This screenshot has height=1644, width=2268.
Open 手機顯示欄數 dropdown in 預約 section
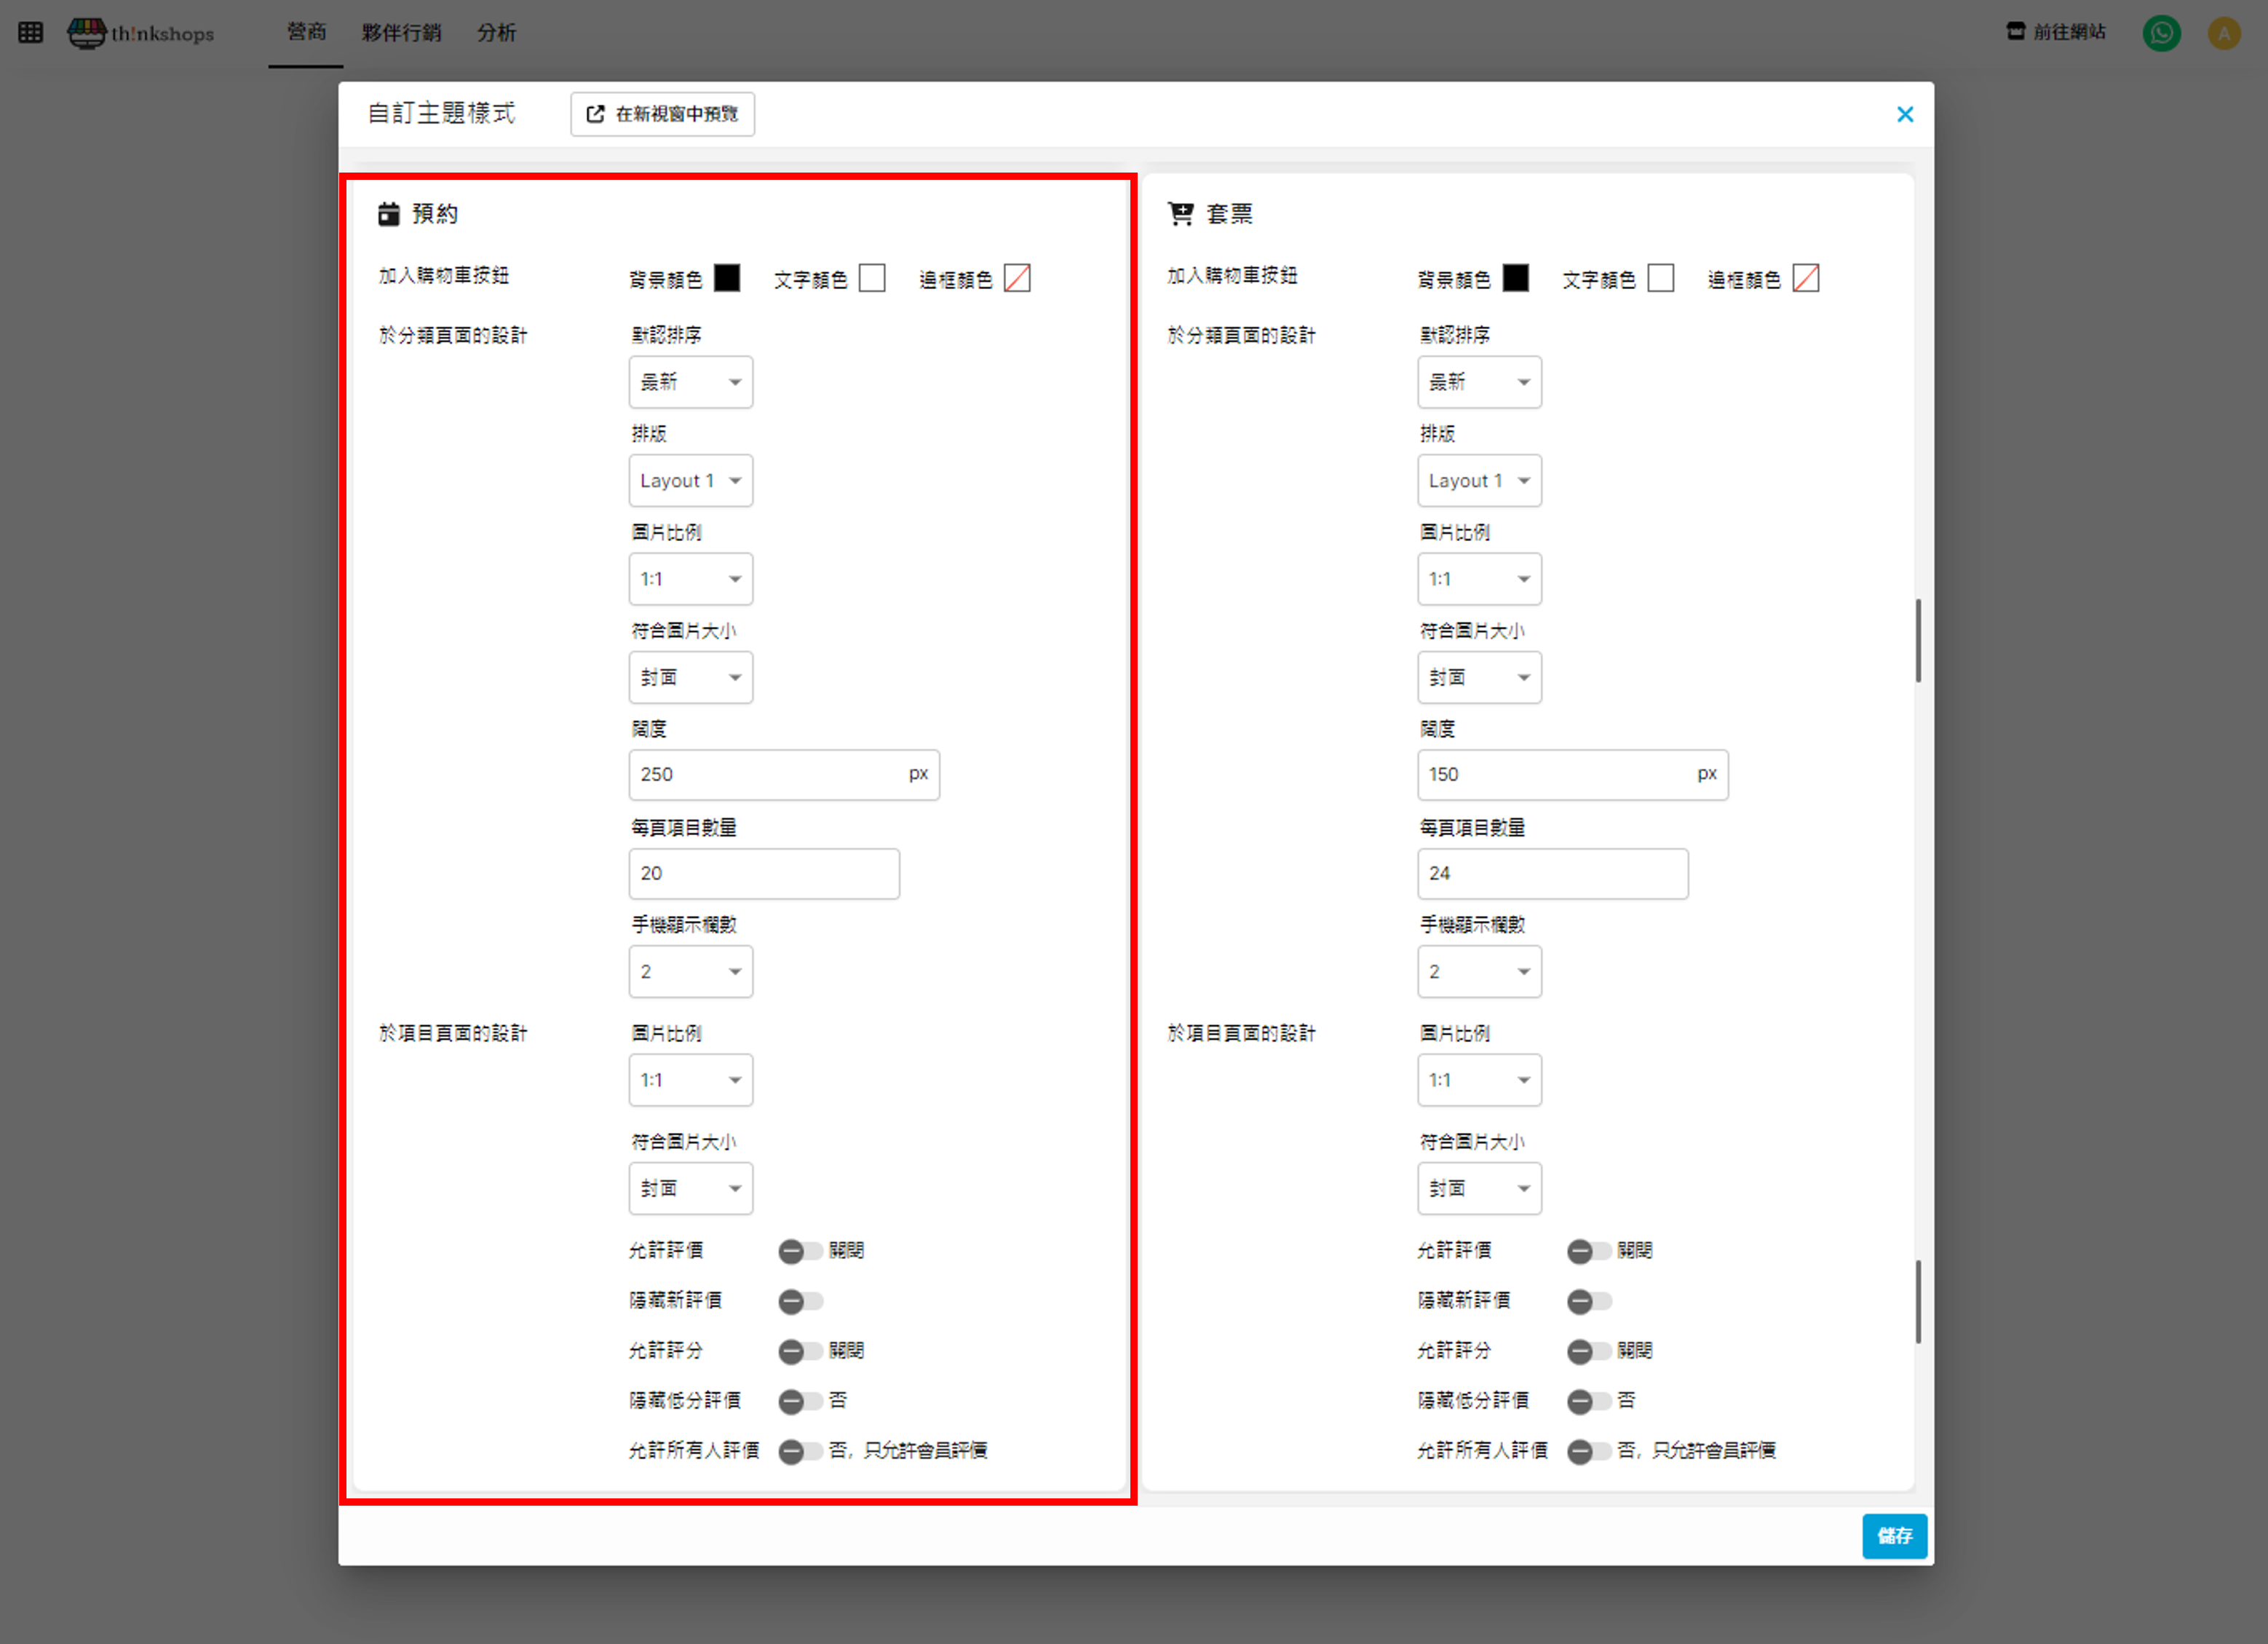coord(690,971)
